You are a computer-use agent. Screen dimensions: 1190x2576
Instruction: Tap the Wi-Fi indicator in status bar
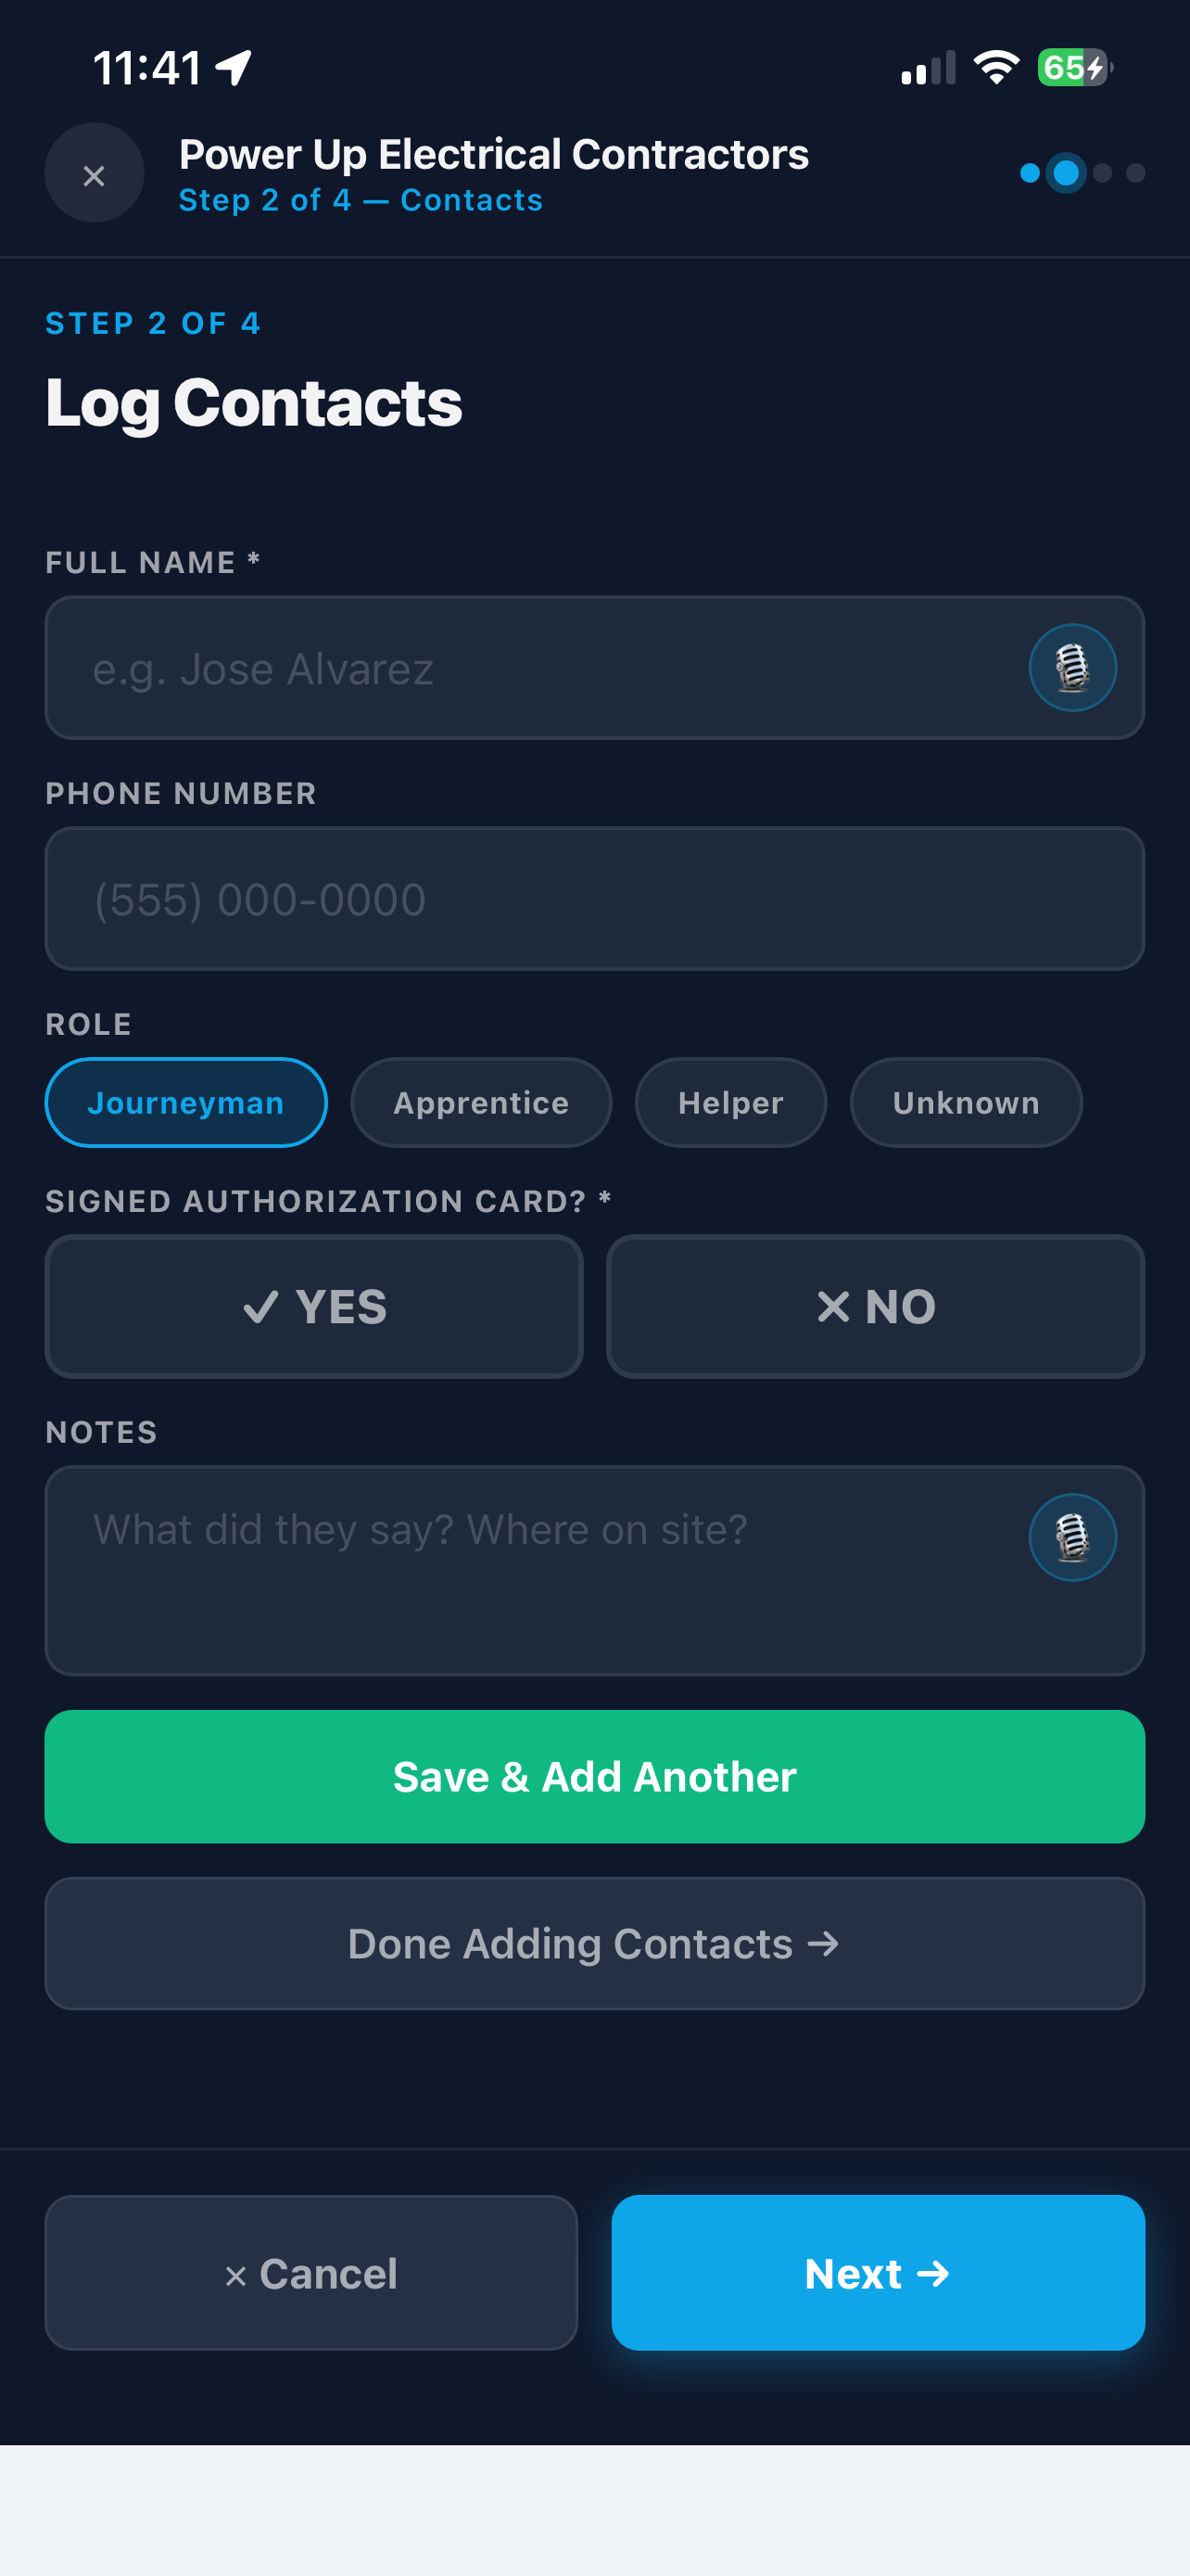click(995, 67)
